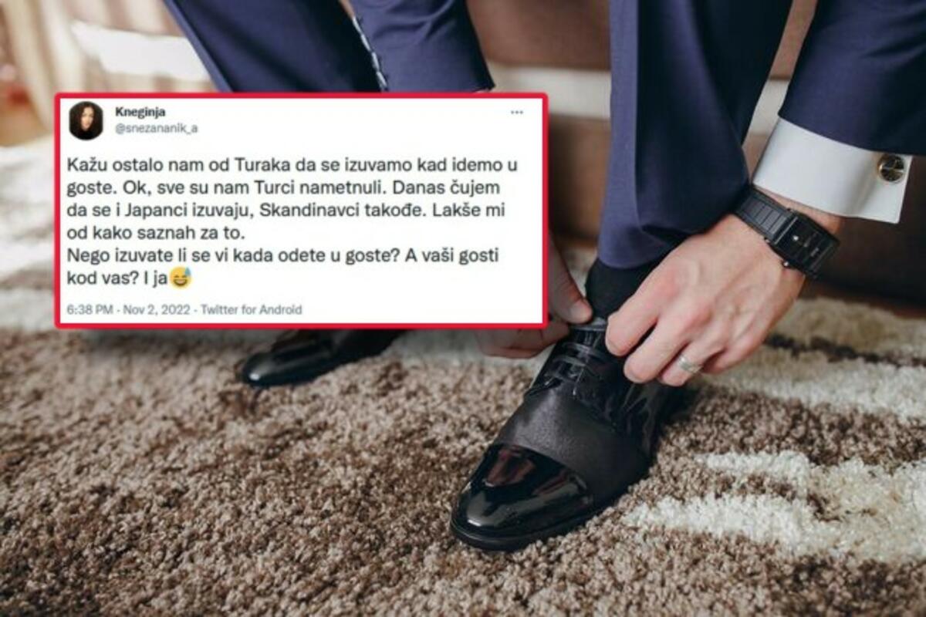
Task: Click the Nov 2, 2022 date
Action: pyautogui.click(x=157, y=310)
